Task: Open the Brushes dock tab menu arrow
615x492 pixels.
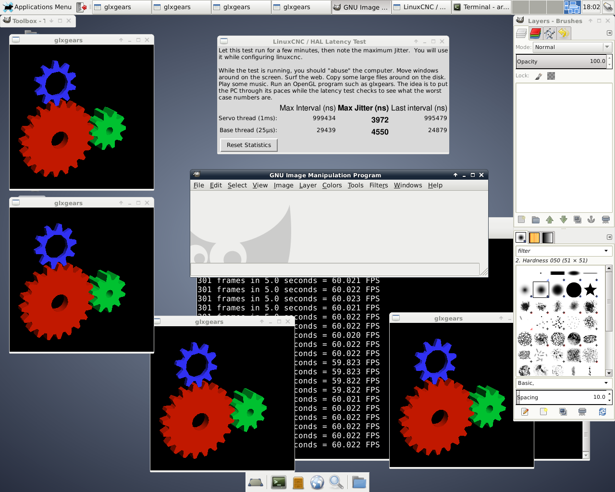Action: click(x=609, y=237)
